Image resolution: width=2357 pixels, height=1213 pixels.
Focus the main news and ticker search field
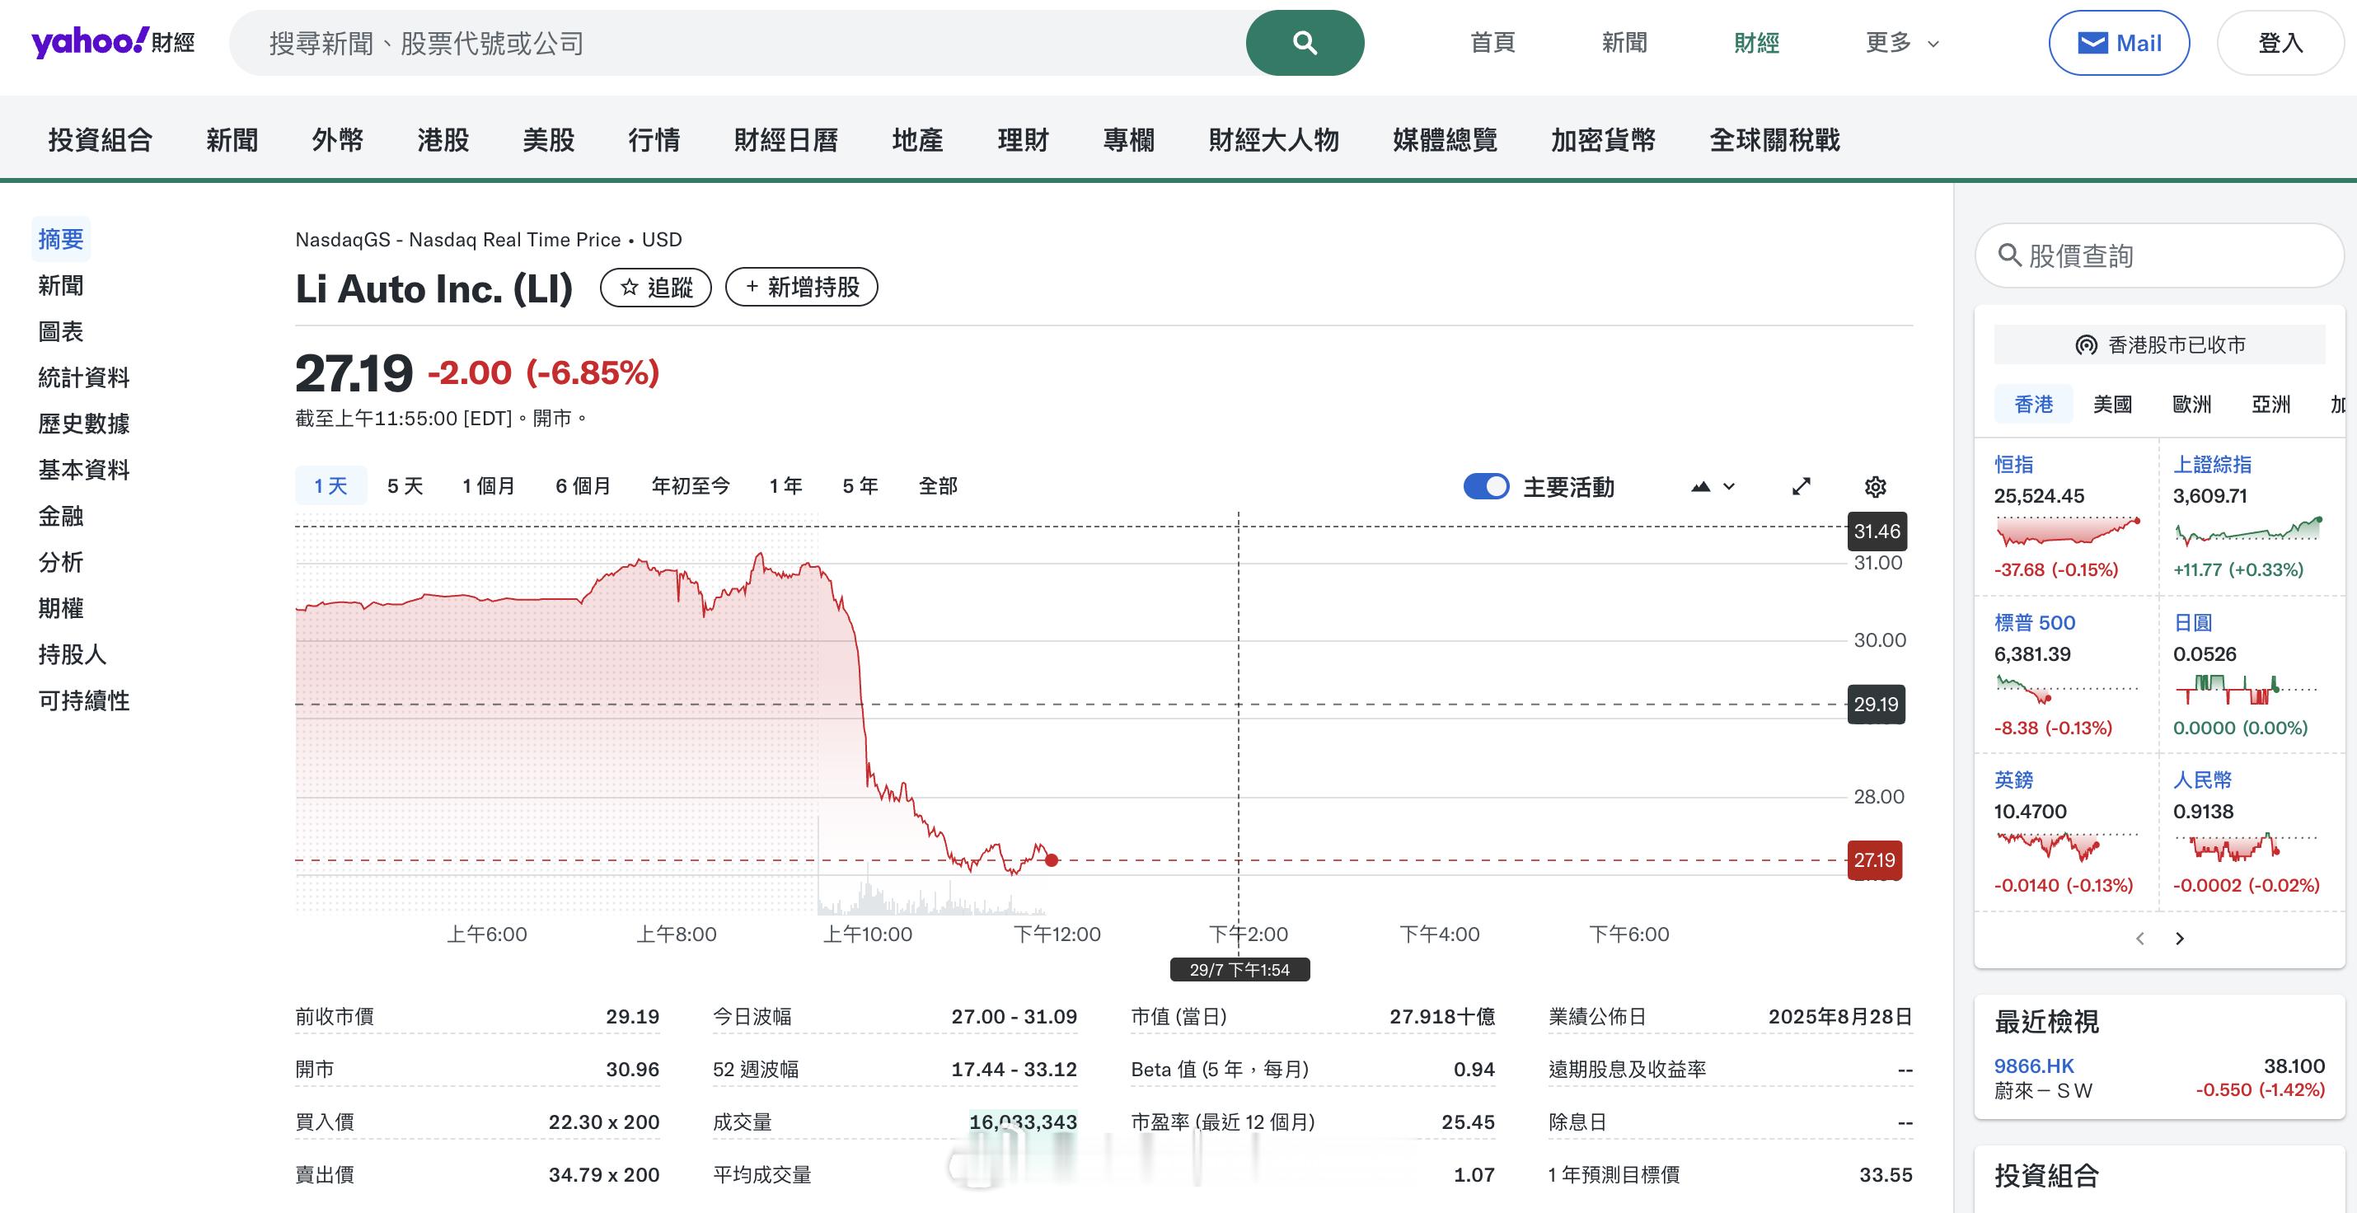738,43
